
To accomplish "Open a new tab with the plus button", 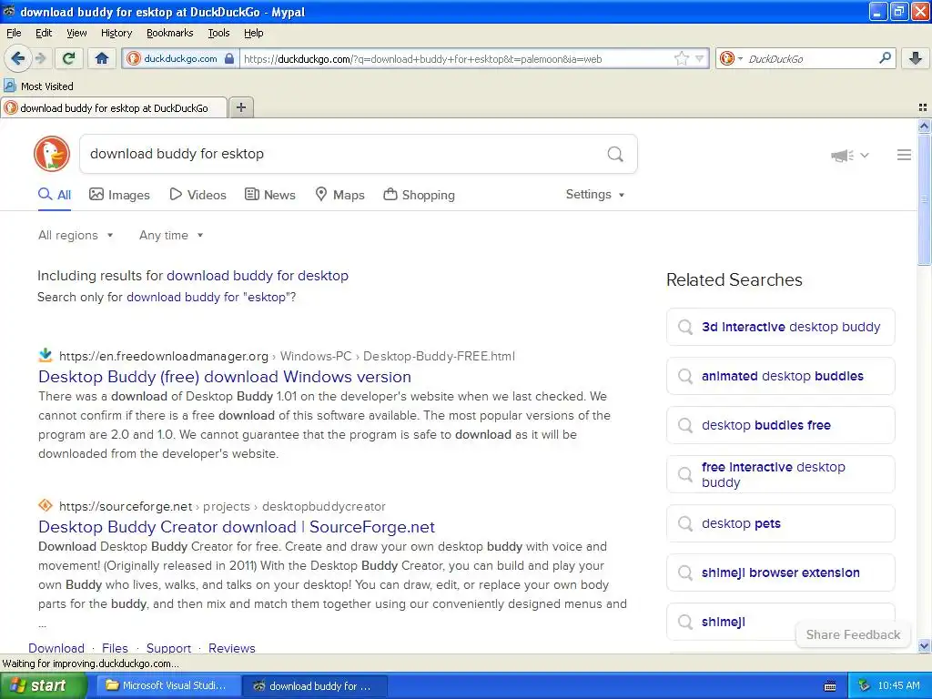I will 241,107.
